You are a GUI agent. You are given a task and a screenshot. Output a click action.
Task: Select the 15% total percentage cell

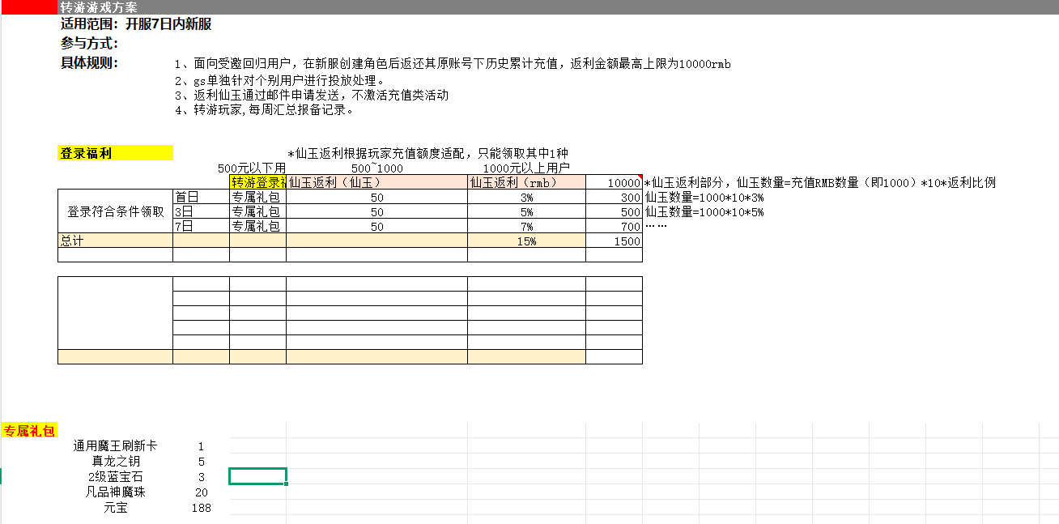pyautogui.click(x=526, y=241)
